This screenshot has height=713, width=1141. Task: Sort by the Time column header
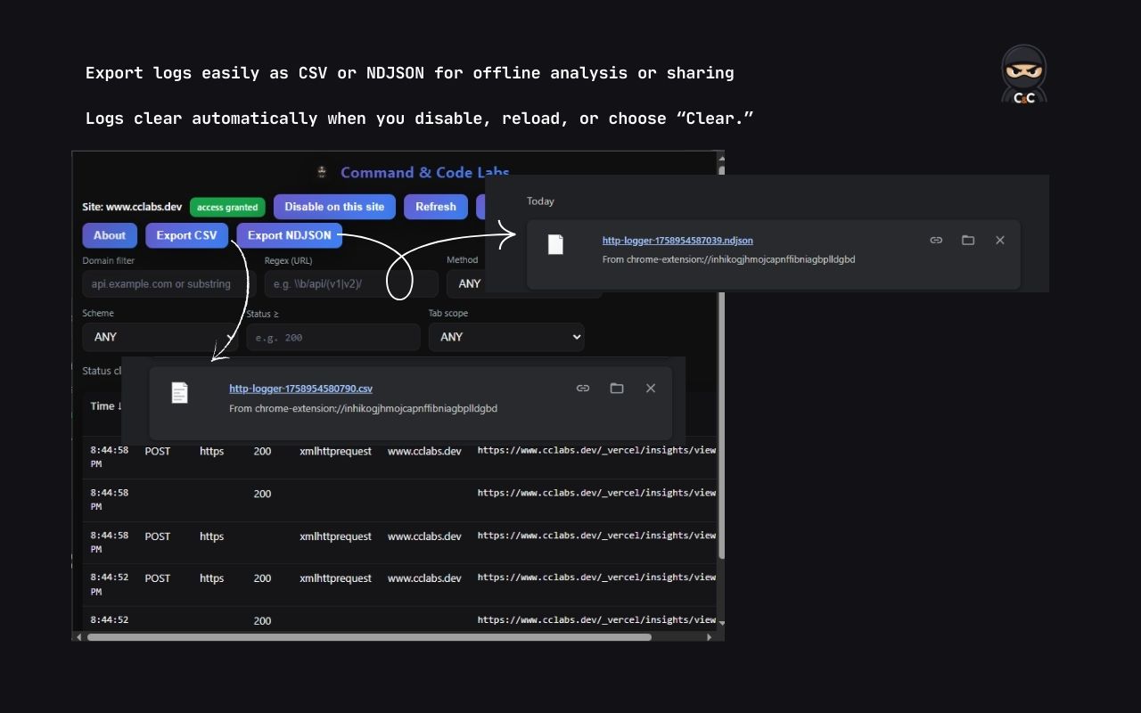pos(106,406)
